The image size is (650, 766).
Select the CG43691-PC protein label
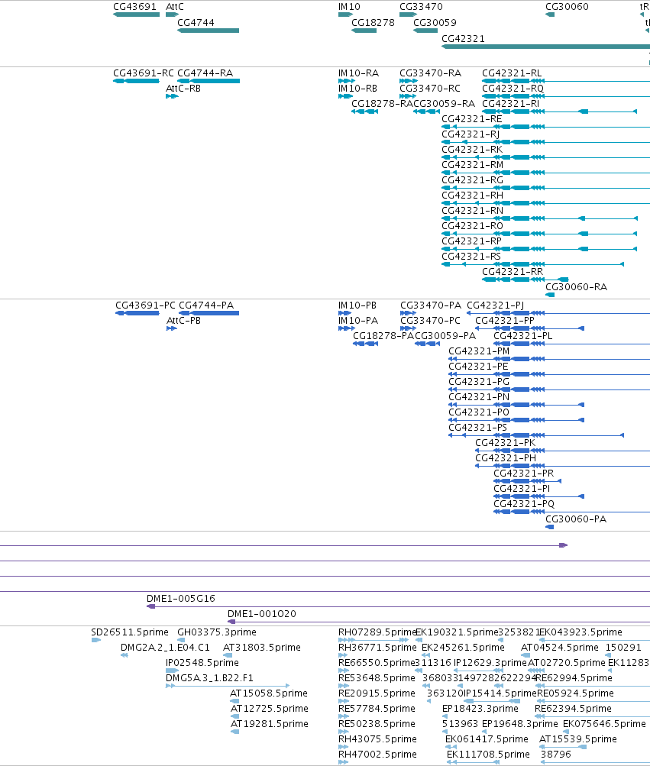pyautogui.click(x=145, y=305)
